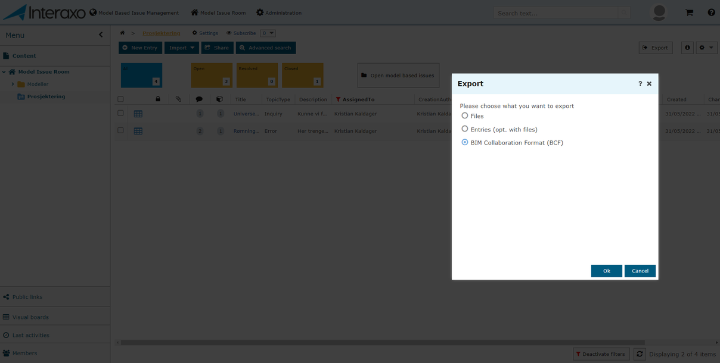Refresh the list with reload icon
Screen dimensions: 720x363
640,354
